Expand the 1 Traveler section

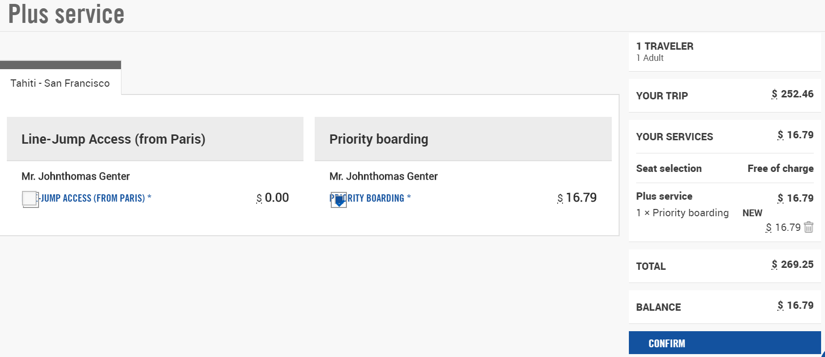coord(724,52)
